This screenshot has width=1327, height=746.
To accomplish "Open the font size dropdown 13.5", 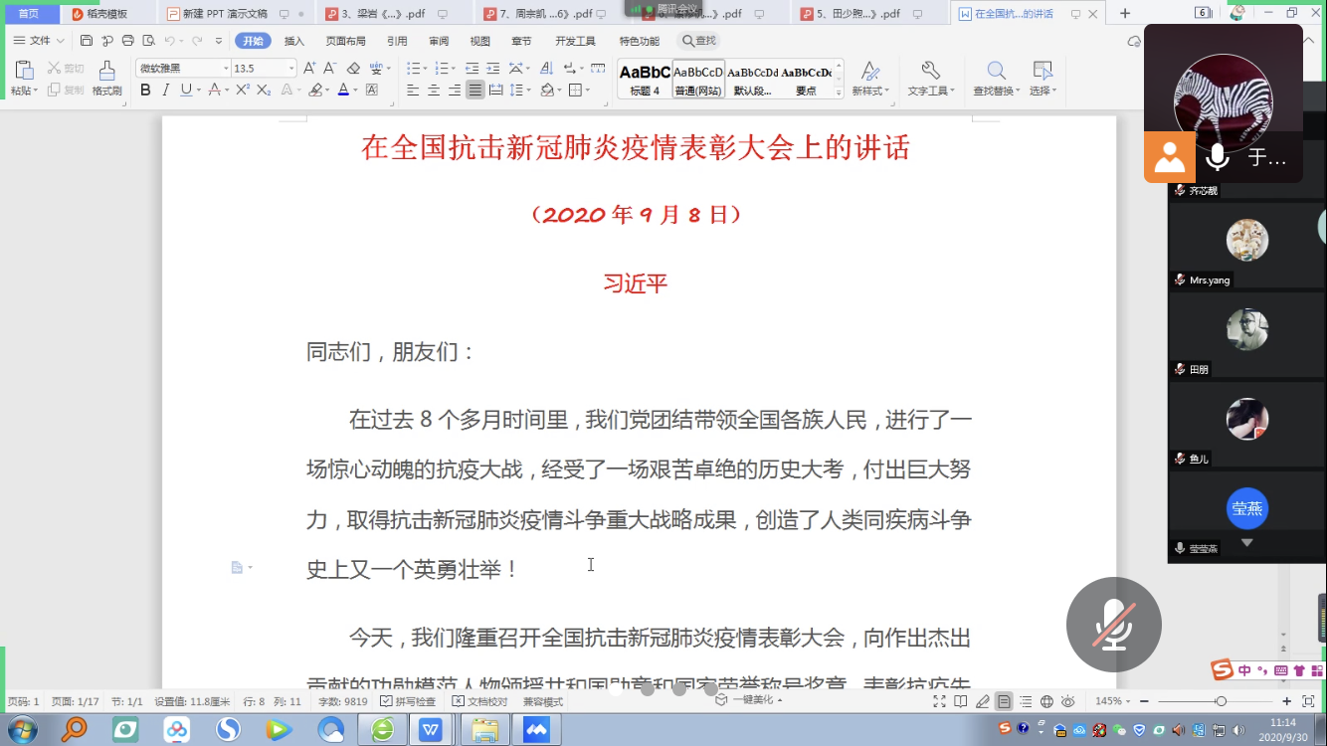I will click(291, 69).
